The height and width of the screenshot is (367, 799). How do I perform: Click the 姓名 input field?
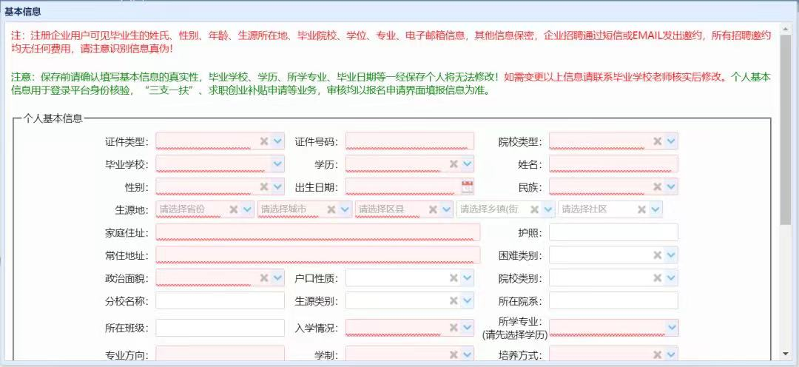613,164
